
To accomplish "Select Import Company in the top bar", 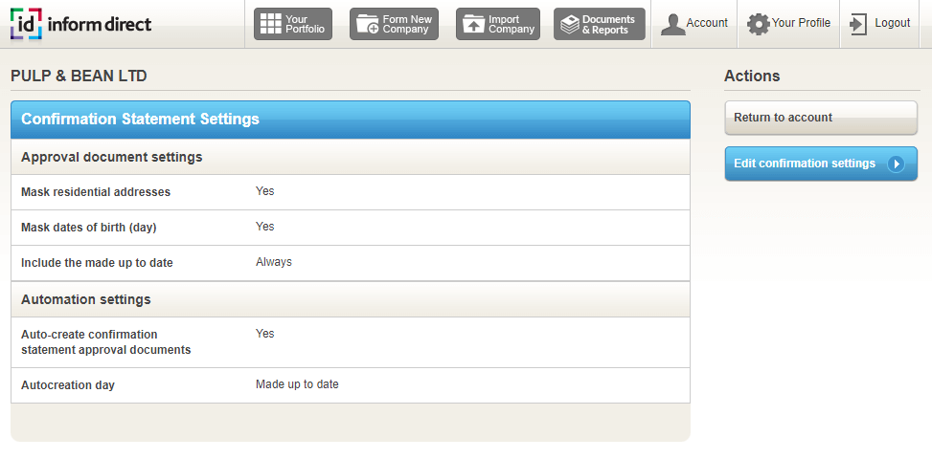I will pyautogui.click(x=499, y=24).
